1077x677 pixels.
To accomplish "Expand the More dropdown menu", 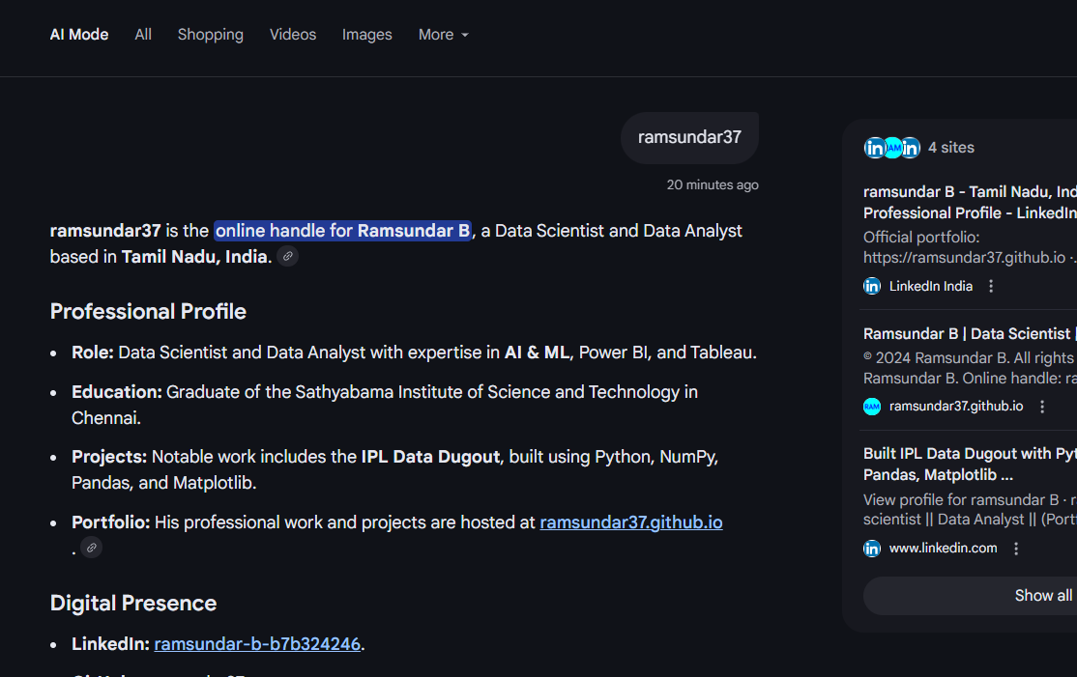I will click(x=444, y=35).
